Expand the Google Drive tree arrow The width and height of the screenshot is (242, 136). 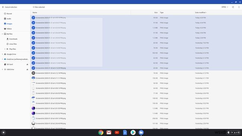[x=2, y=54]
